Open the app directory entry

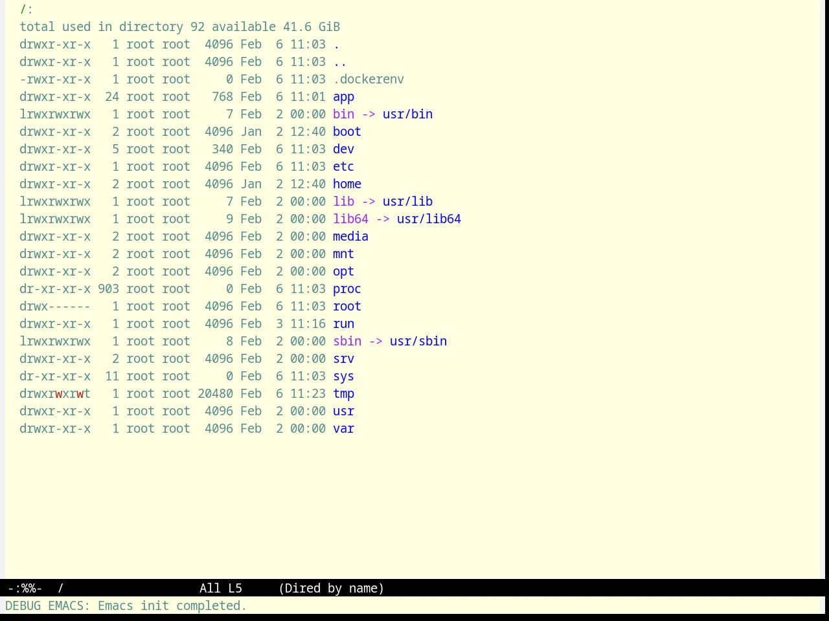pyautogui.click(x=343, y=97)
